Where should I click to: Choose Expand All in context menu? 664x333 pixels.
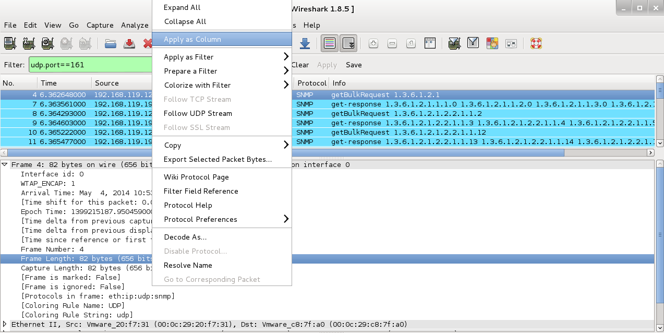pyautogui.click(x=222, y=7)
